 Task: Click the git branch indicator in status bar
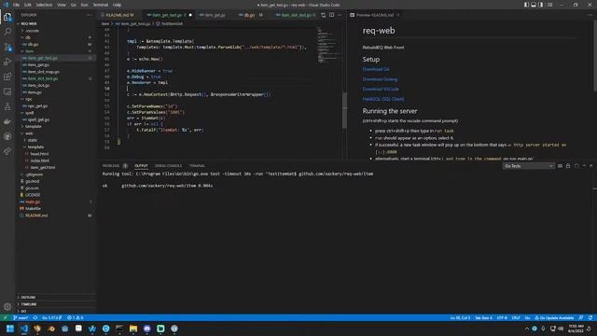tap(21, 317)
